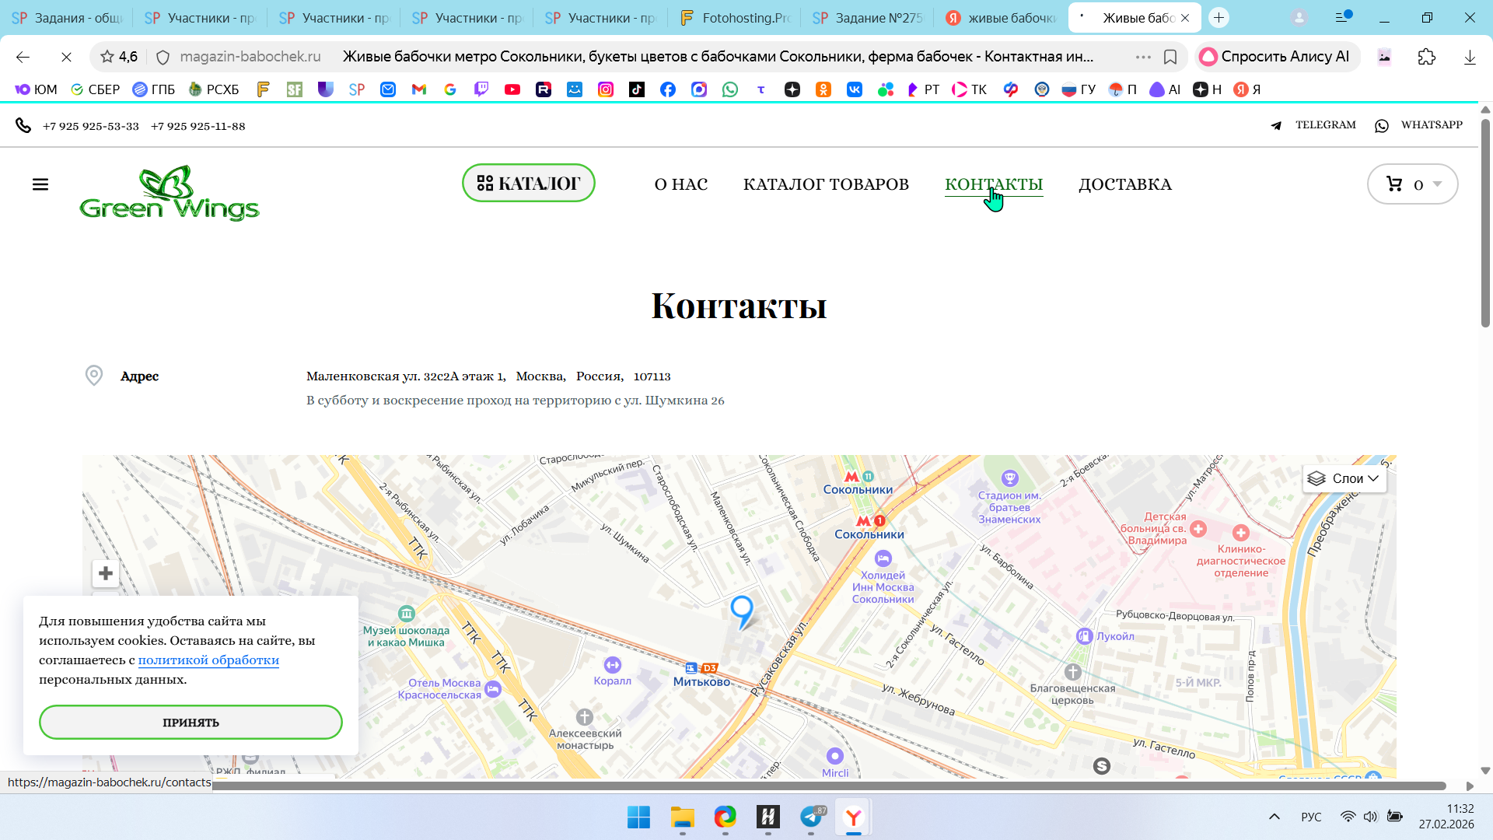Open personal data processing policy link
The width and height of the screenshot is (1493, 840).
(x=208, y=660)
